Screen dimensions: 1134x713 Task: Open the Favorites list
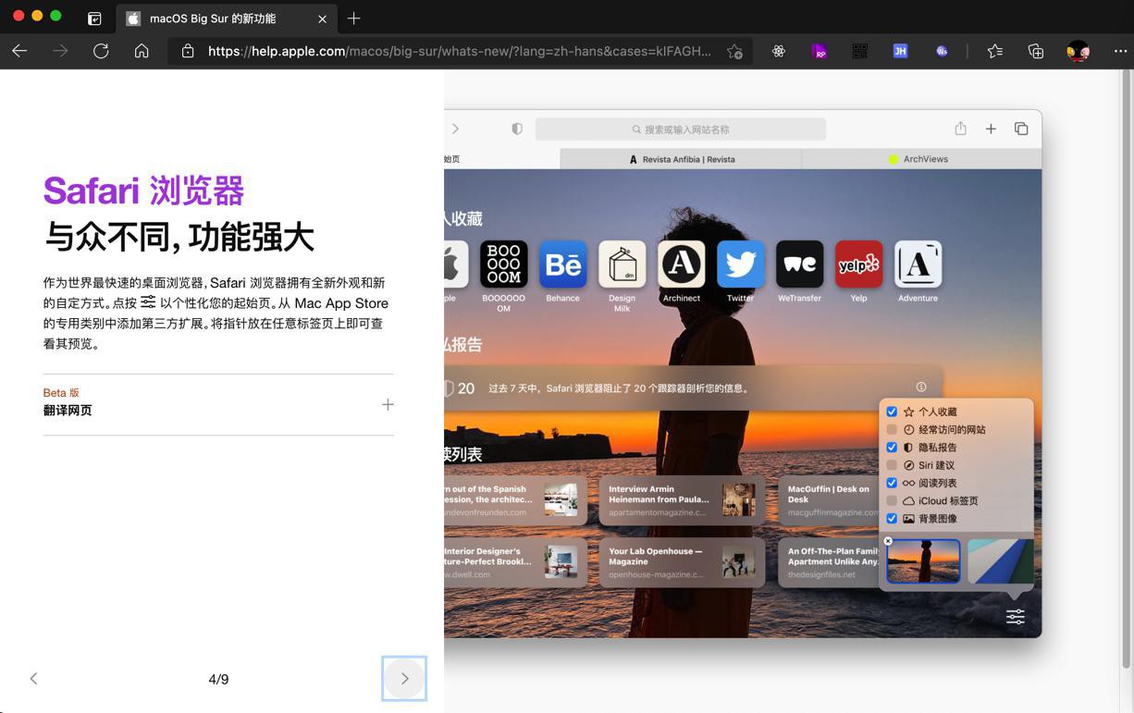click(x=995, y=52)
